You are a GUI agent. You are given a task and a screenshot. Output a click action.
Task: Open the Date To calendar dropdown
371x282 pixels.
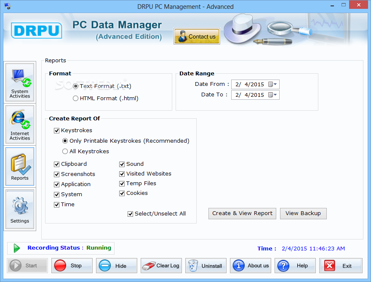point(272,95)
